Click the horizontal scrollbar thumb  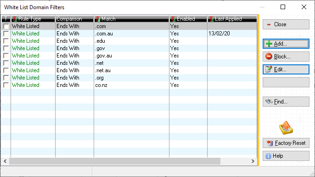[x=115, y=161]
